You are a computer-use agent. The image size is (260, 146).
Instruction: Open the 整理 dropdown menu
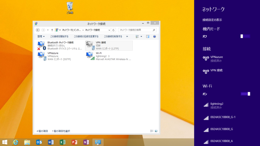tap(41, 36)
